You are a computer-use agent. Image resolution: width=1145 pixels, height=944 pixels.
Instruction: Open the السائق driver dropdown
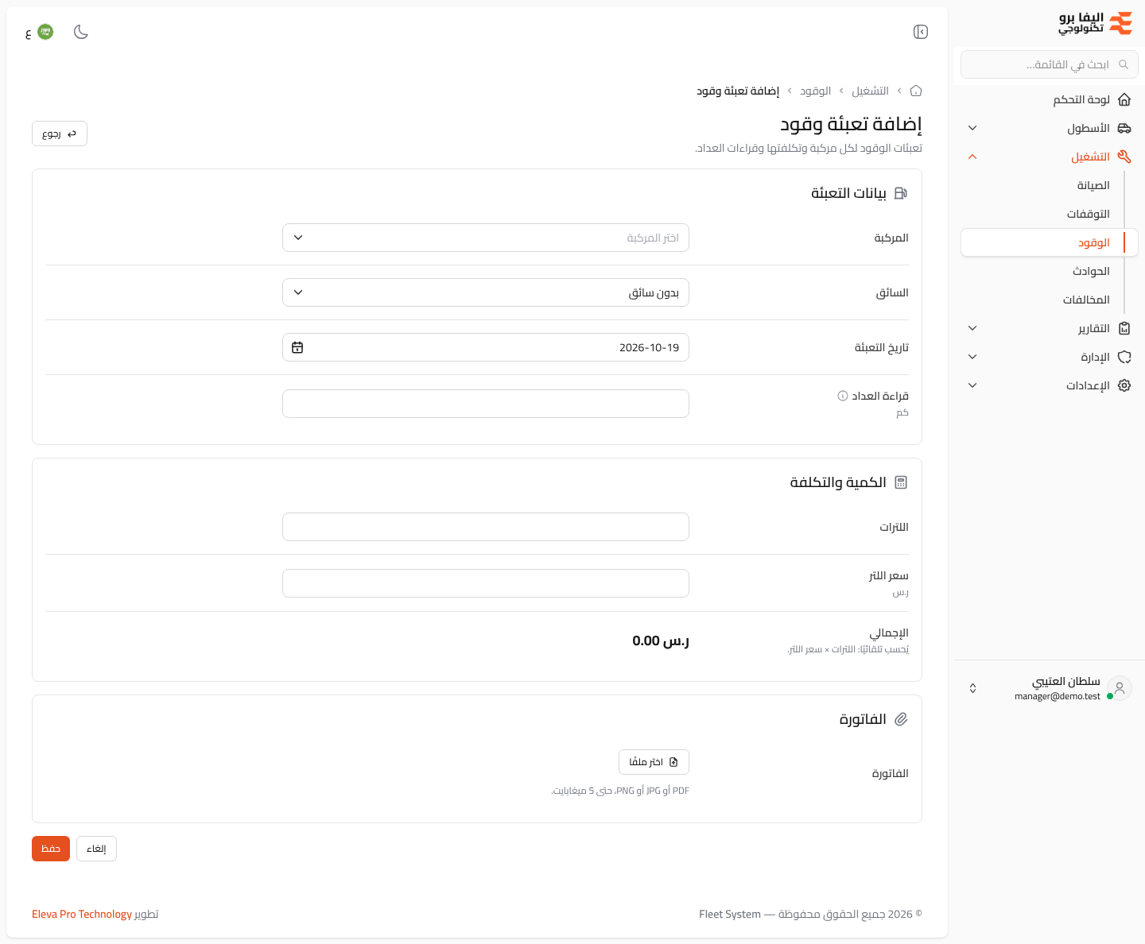pos(486,292)
